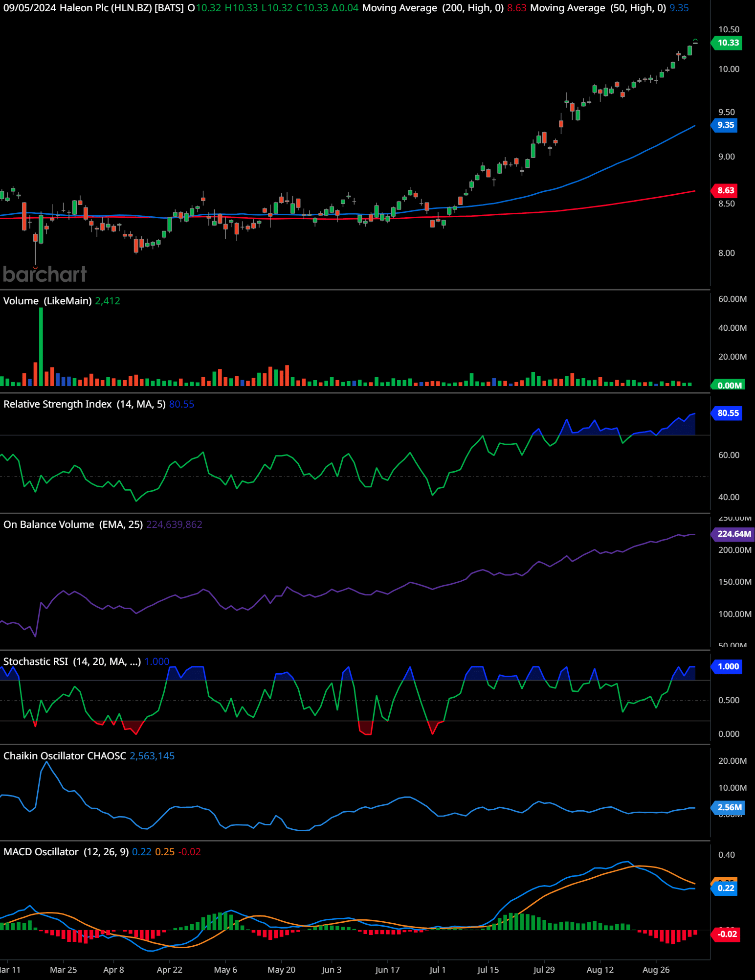Click the Jul 15 date label
The image size is (755, 980).
tap(488, 970)
